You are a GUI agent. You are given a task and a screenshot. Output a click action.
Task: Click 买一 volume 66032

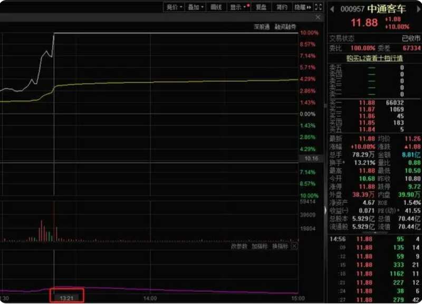[395, 103]
